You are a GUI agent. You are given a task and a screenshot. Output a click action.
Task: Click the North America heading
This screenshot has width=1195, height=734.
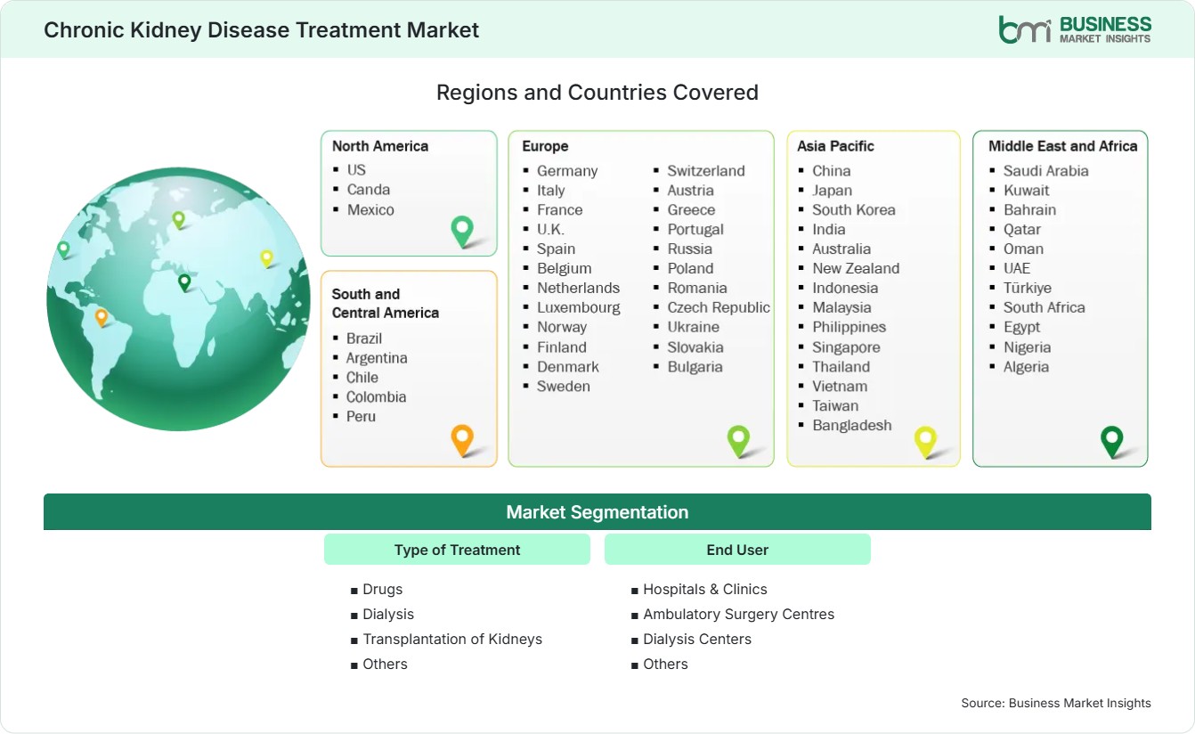click(x=380, y=146)
